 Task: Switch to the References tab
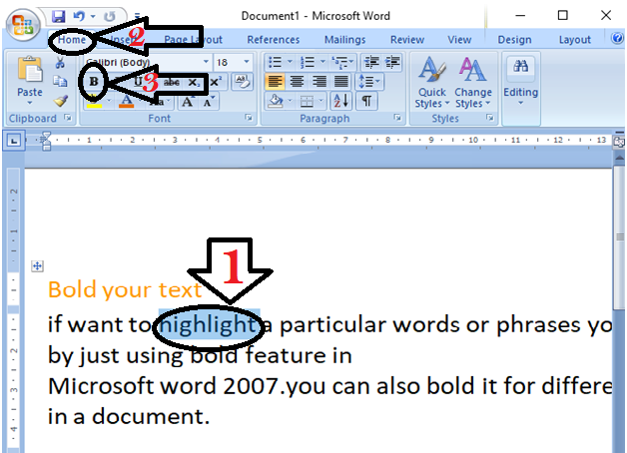pyautogui.click(x=274, y=40)
